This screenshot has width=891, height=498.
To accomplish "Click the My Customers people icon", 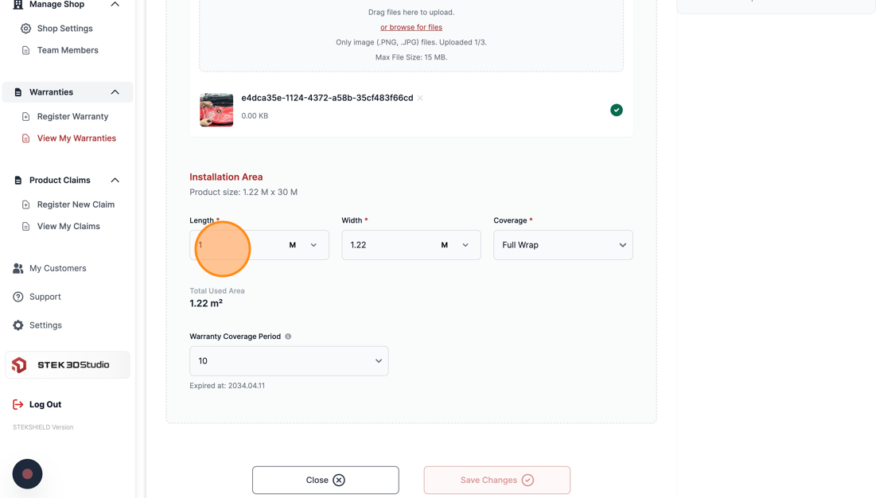I will coord(18,268).
